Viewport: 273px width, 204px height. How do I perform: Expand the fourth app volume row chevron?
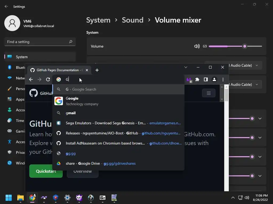260,176
